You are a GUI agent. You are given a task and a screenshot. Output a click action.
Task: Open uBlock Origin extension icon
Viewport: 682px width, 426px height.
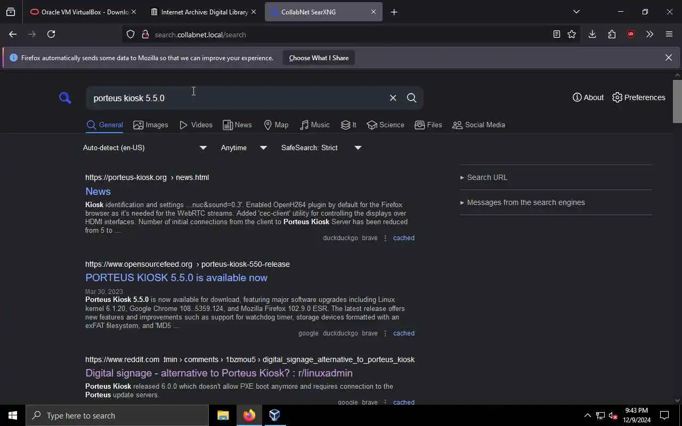click(631, 34)
